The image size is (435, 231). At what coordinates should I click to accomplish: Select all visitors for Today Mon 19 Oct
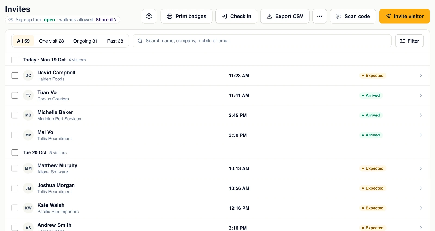[15, 60]
